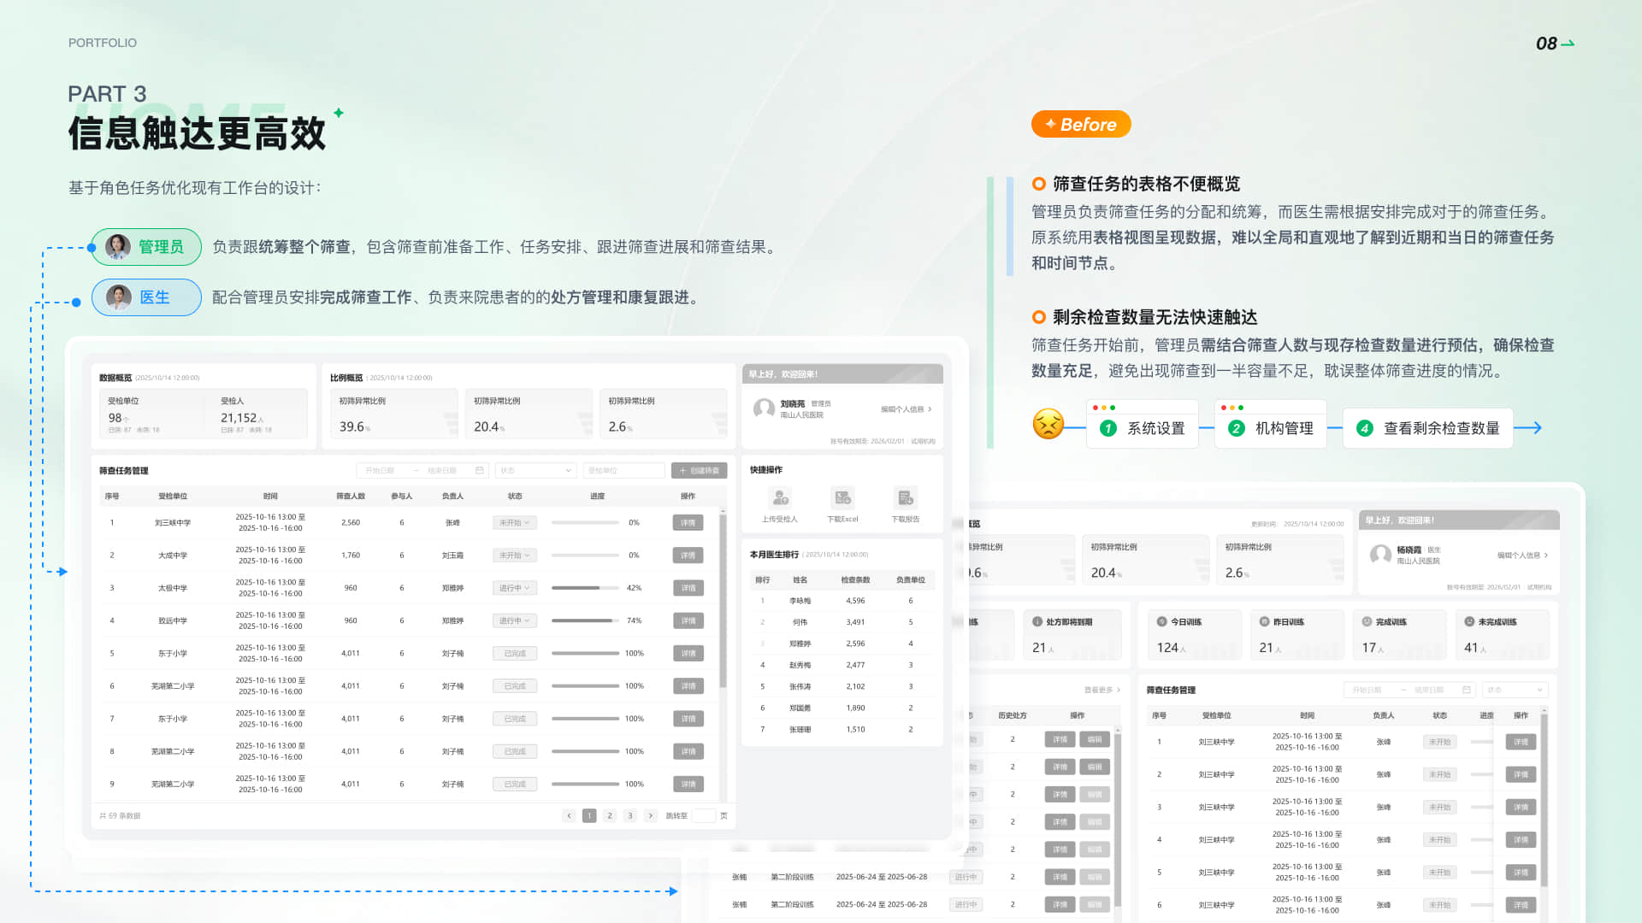Expand 进行中 status for 太极中学 row
Screen dimensions: 1642x923
(515, 588)
